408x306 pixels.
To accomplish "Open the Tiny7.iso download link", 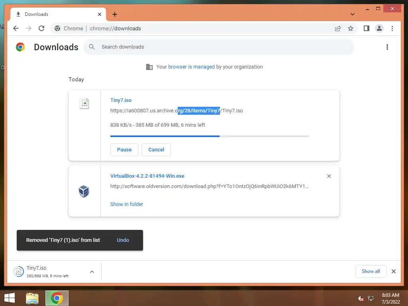I will tap(121, 100).
